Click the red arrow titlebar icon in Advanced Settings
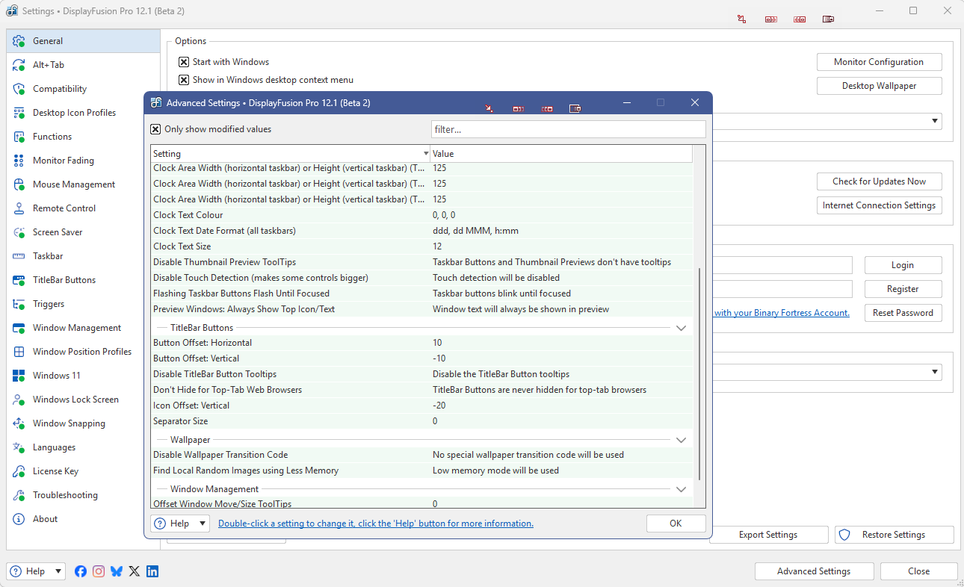The width and height of the screenshot is (964, 587). pyautogui.click(x=489, y=108)
